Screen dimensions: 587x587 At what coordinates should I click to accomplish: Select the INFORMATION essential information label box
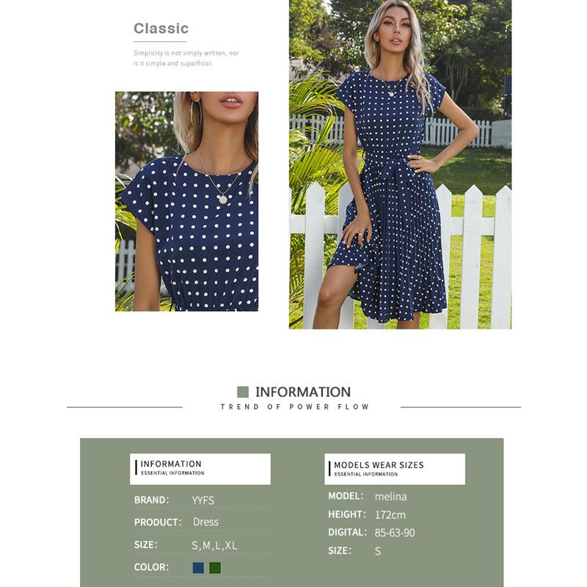click(200, 469)
